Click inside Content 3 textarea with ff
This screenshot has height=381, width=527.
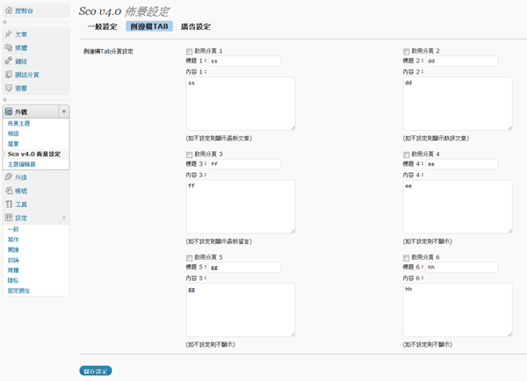pyautogui.click(x=241, y=206)
